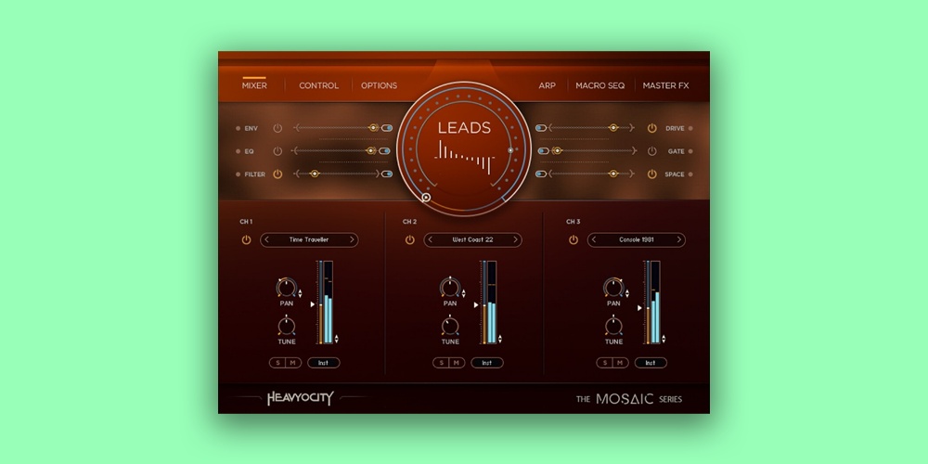This screenshot has width=928, height=464.
Task: Mute channel 2 with the M button
Action: tap(455, 363)
